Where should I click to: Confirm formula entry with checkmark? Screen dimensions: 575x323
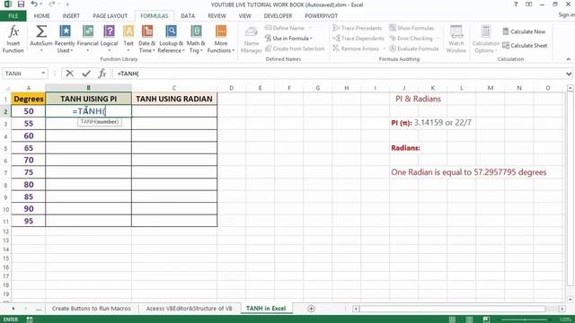coord(86,74)
